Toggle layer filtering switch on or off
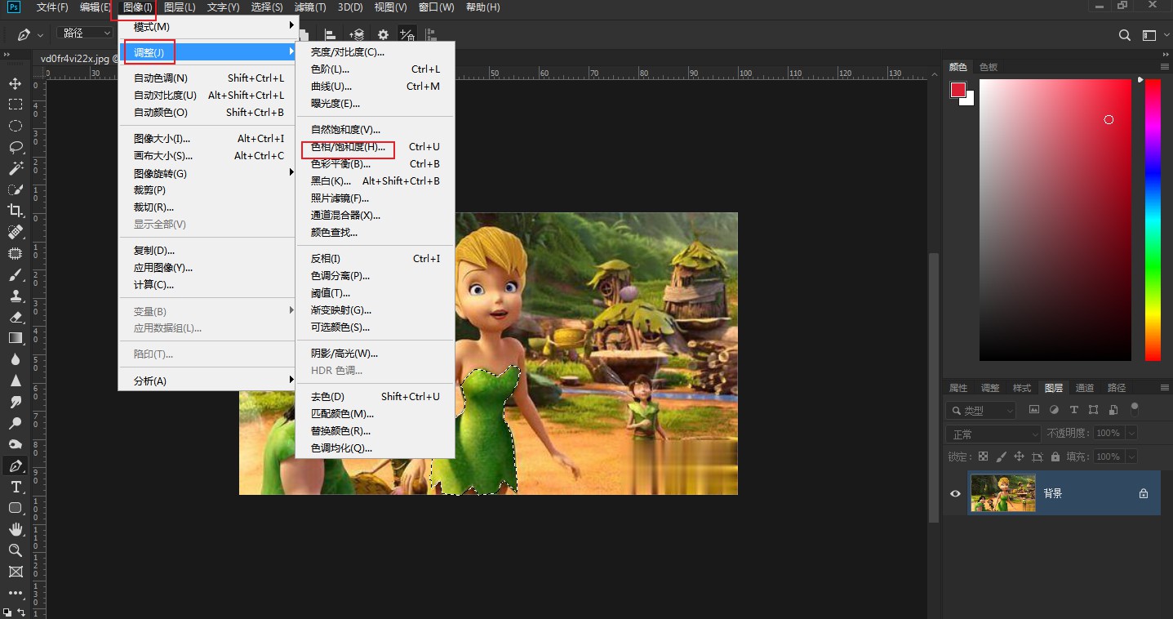The image size is (1173, 619). (x=1134, y=408)
